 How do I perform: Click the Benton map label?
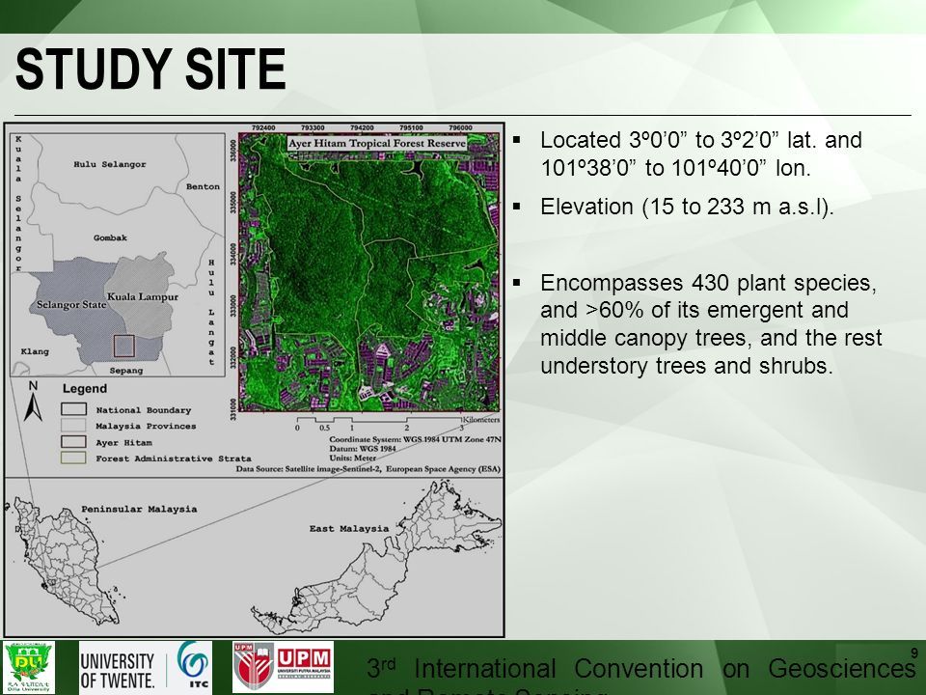coord(203,186)
